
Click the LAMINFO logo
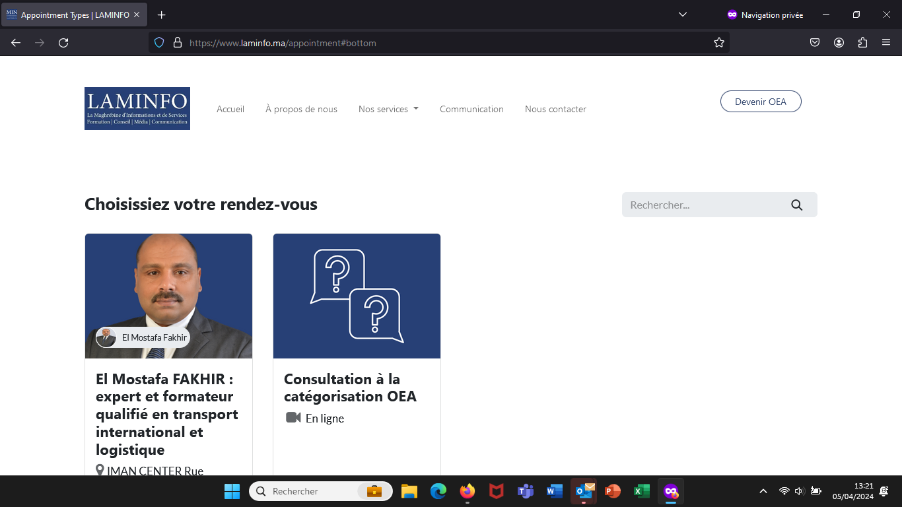tap(137, 109)
